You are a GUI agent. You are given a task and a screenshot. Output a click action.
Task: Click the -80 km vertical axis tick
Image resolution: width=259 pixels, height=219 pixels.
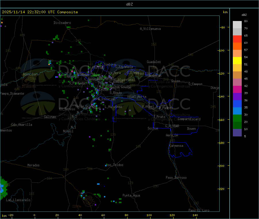coord(222,27)
